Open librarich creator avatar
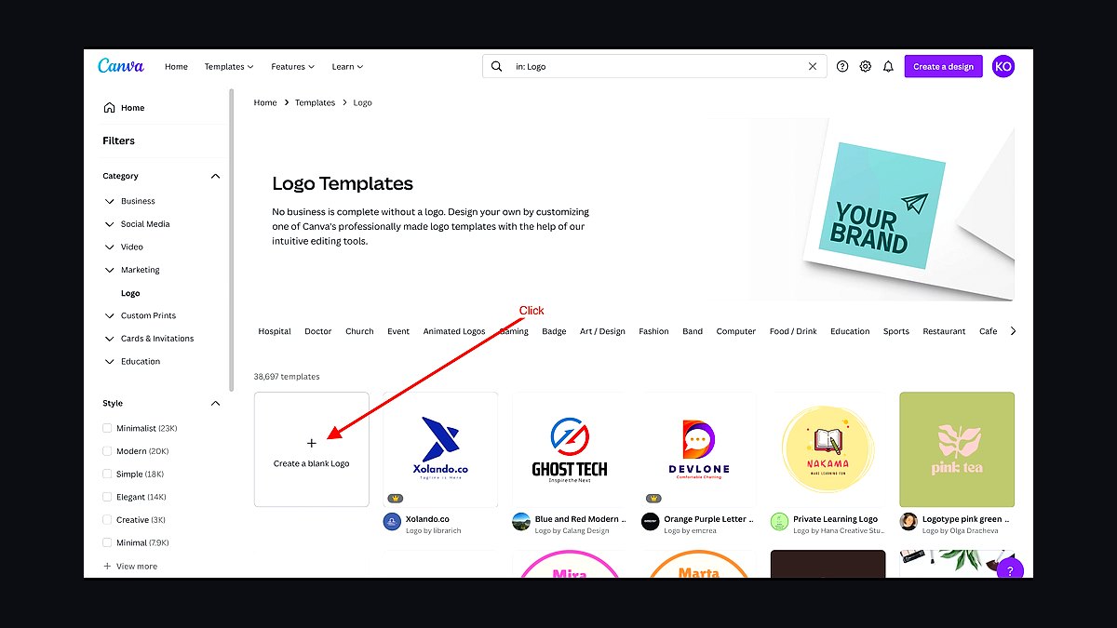Viewport: 1117px width, 628px height. pyautogui.click(x=392, y=522)
